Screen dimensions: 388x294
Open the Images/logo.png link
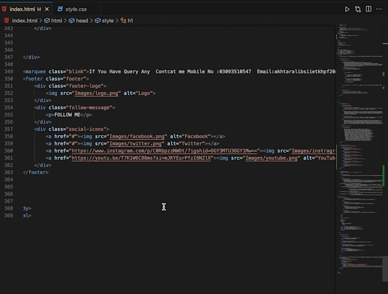tap(96, 93)
